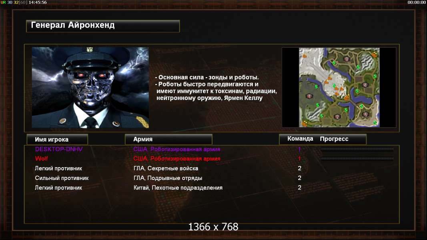The width and height of the screenshot is (427, 240).
Task: Click start position marker 5 on minimap
Action: click(366, 114)
